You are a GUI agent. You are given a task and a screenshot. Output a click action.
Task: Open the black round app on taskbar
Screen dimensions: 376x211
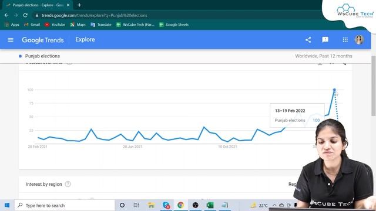(196, 205)
